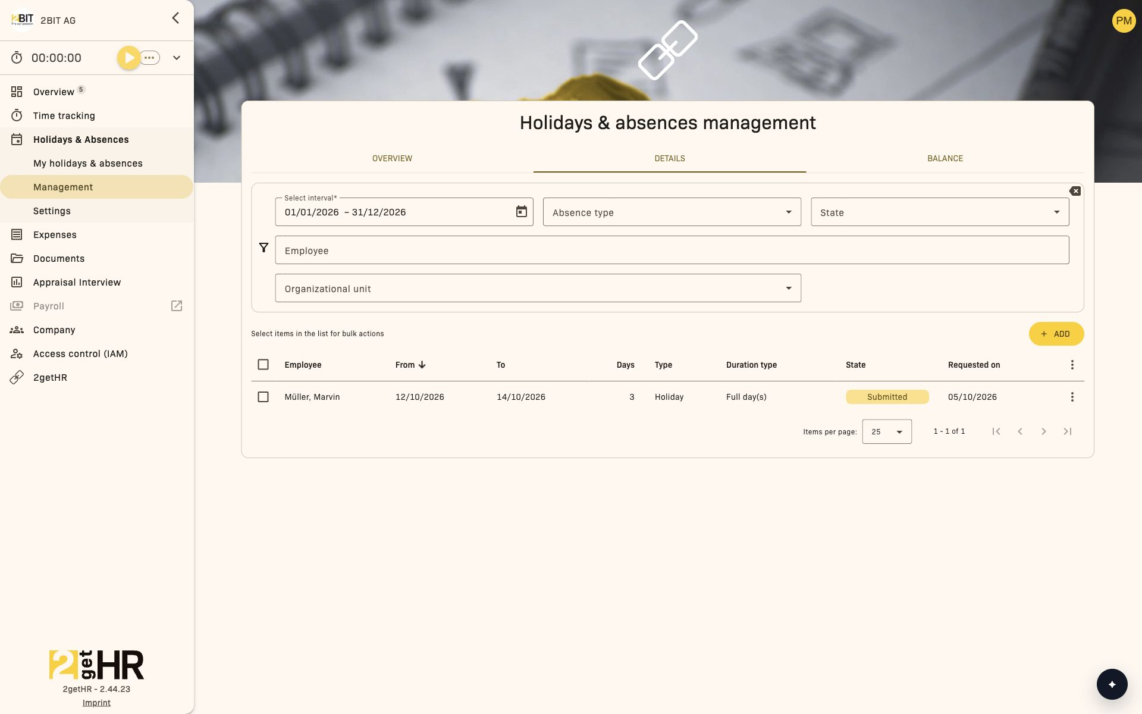Switch to the BALANCE tab
The height and width of the screenshot is (714, 1142).
945,158
